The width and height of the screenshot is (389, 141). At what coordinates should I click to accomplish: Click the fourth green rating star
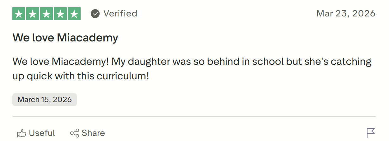(60, 14)
